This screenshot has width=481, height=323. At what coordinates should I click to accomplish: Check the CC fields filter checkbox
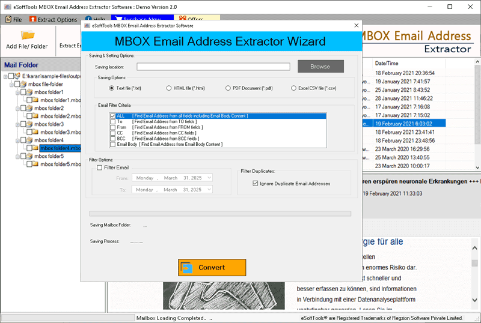(112, 133)
